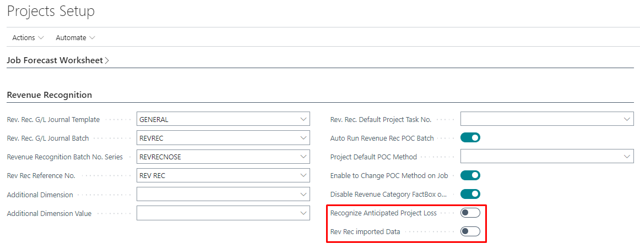Toggle Enable to Change POC Method on Job
640x244 pixels.
[470, 175]
